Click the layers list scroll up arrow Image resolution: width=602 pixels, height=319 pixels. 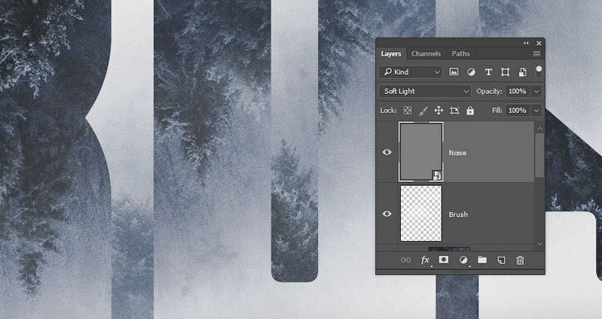point(540,129)
